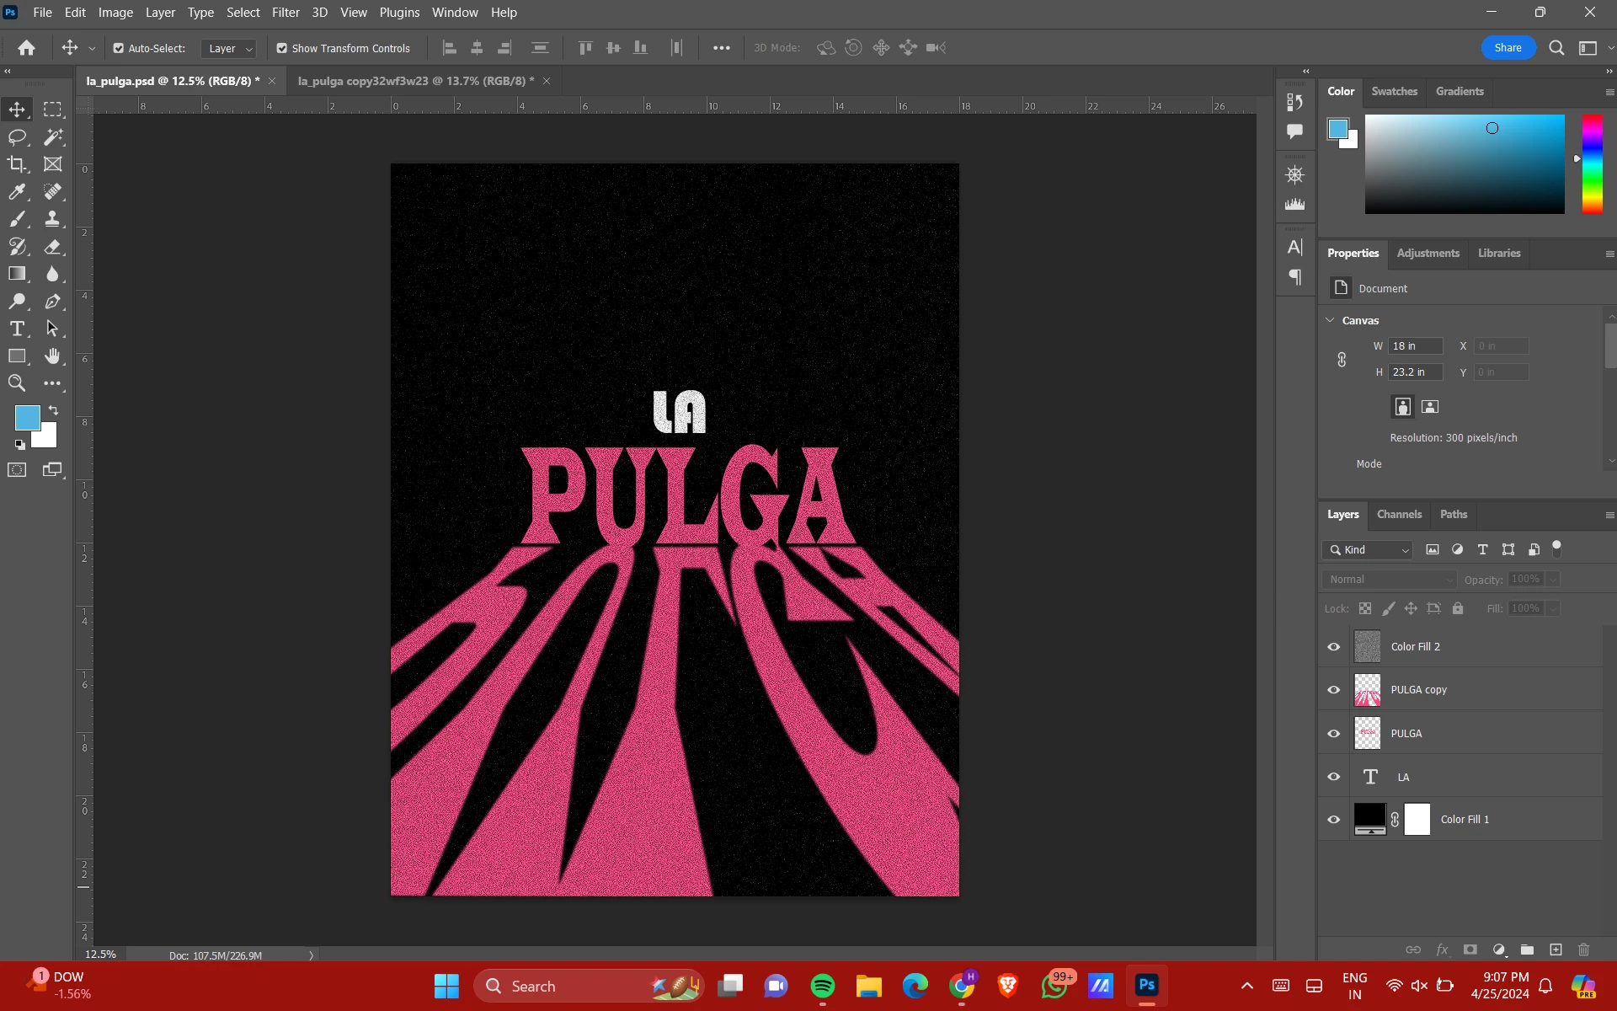The width and height of the screenshot is (1617, 1011).
Task: Add a layer mask icon
Action: coord(1470,949)
